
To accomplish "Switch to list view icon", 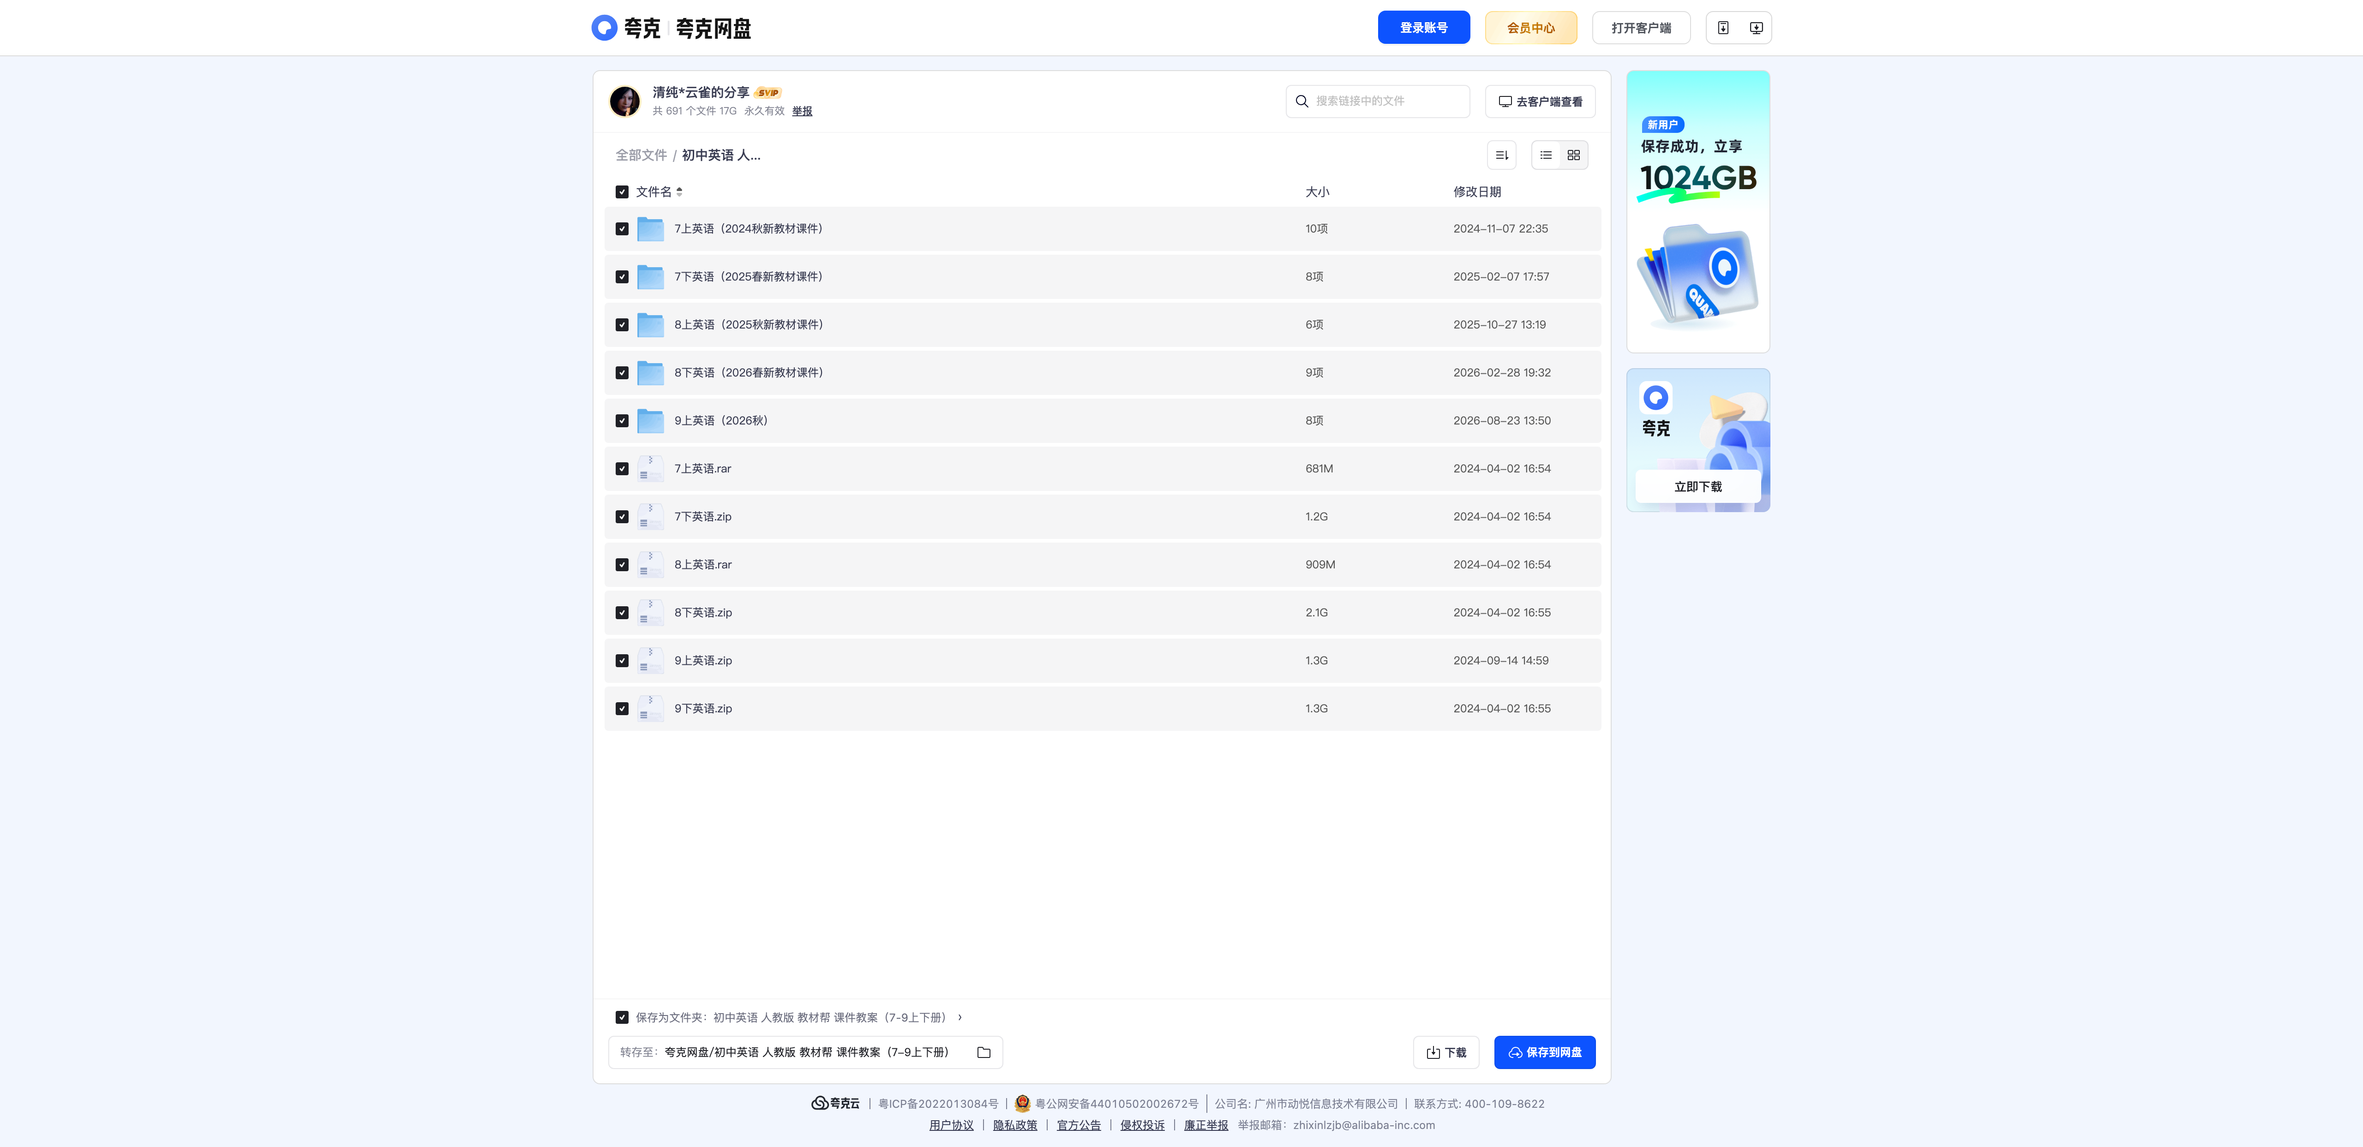I will pos(1546,155).
